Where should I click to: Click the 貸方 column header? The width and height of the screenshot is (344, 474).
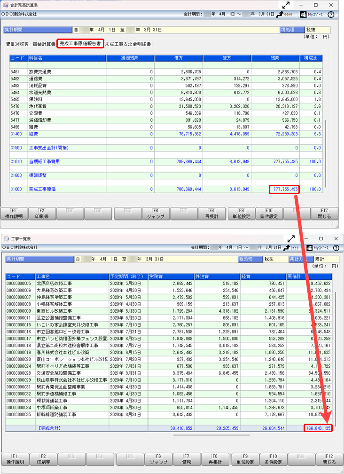[227, 58]
